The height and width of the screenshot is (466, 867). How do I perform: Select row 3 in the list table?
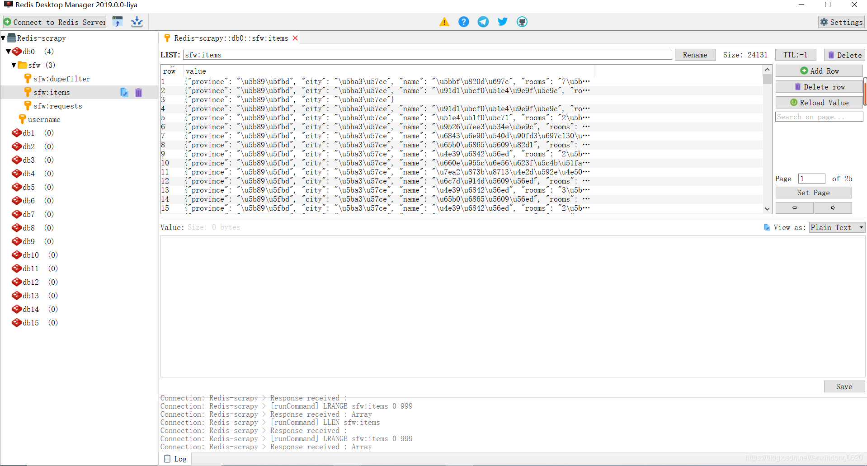[x=461, y=99]
